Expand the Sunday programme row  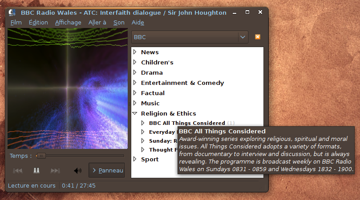[x=143, y=141]
